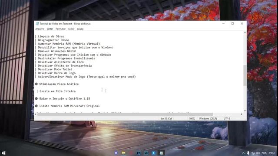Click the line 'Limpeza de Disco'

coord(51,36)
